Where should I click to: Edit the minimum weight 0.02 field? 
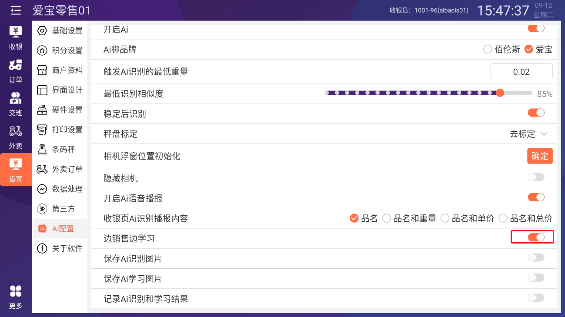click(x=521, y=72)
